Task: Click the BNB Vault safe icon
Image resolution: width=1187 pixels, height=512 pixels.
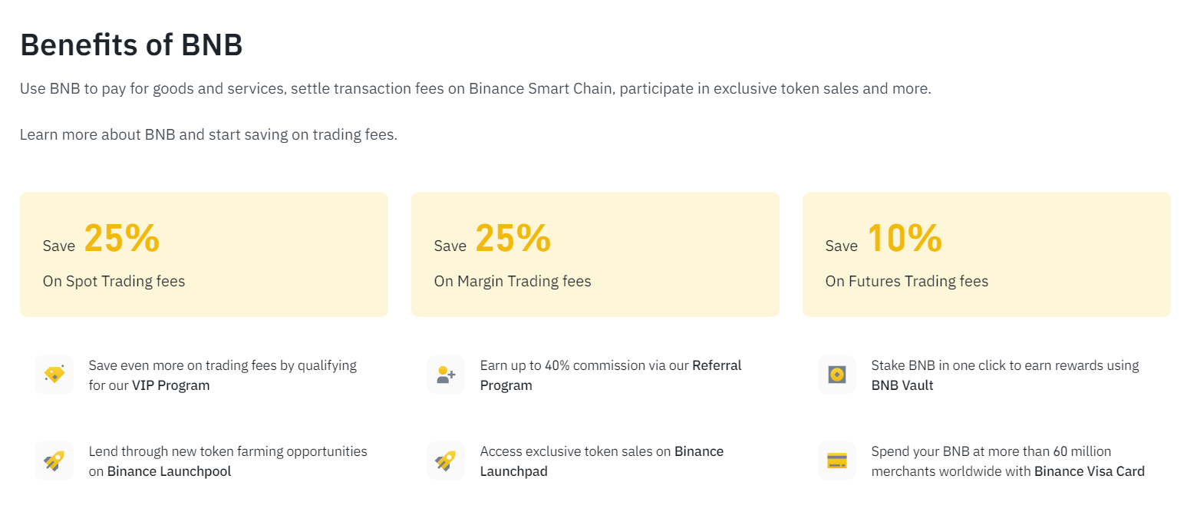Action: [x=837, y=375]
